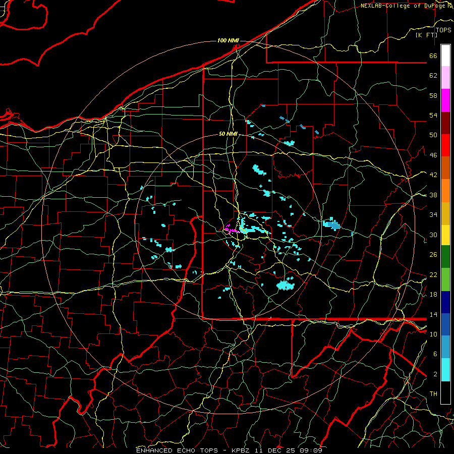Viewport: 454px width, 454px height.
Task: Click the "6" scale label
Action: 435,354
